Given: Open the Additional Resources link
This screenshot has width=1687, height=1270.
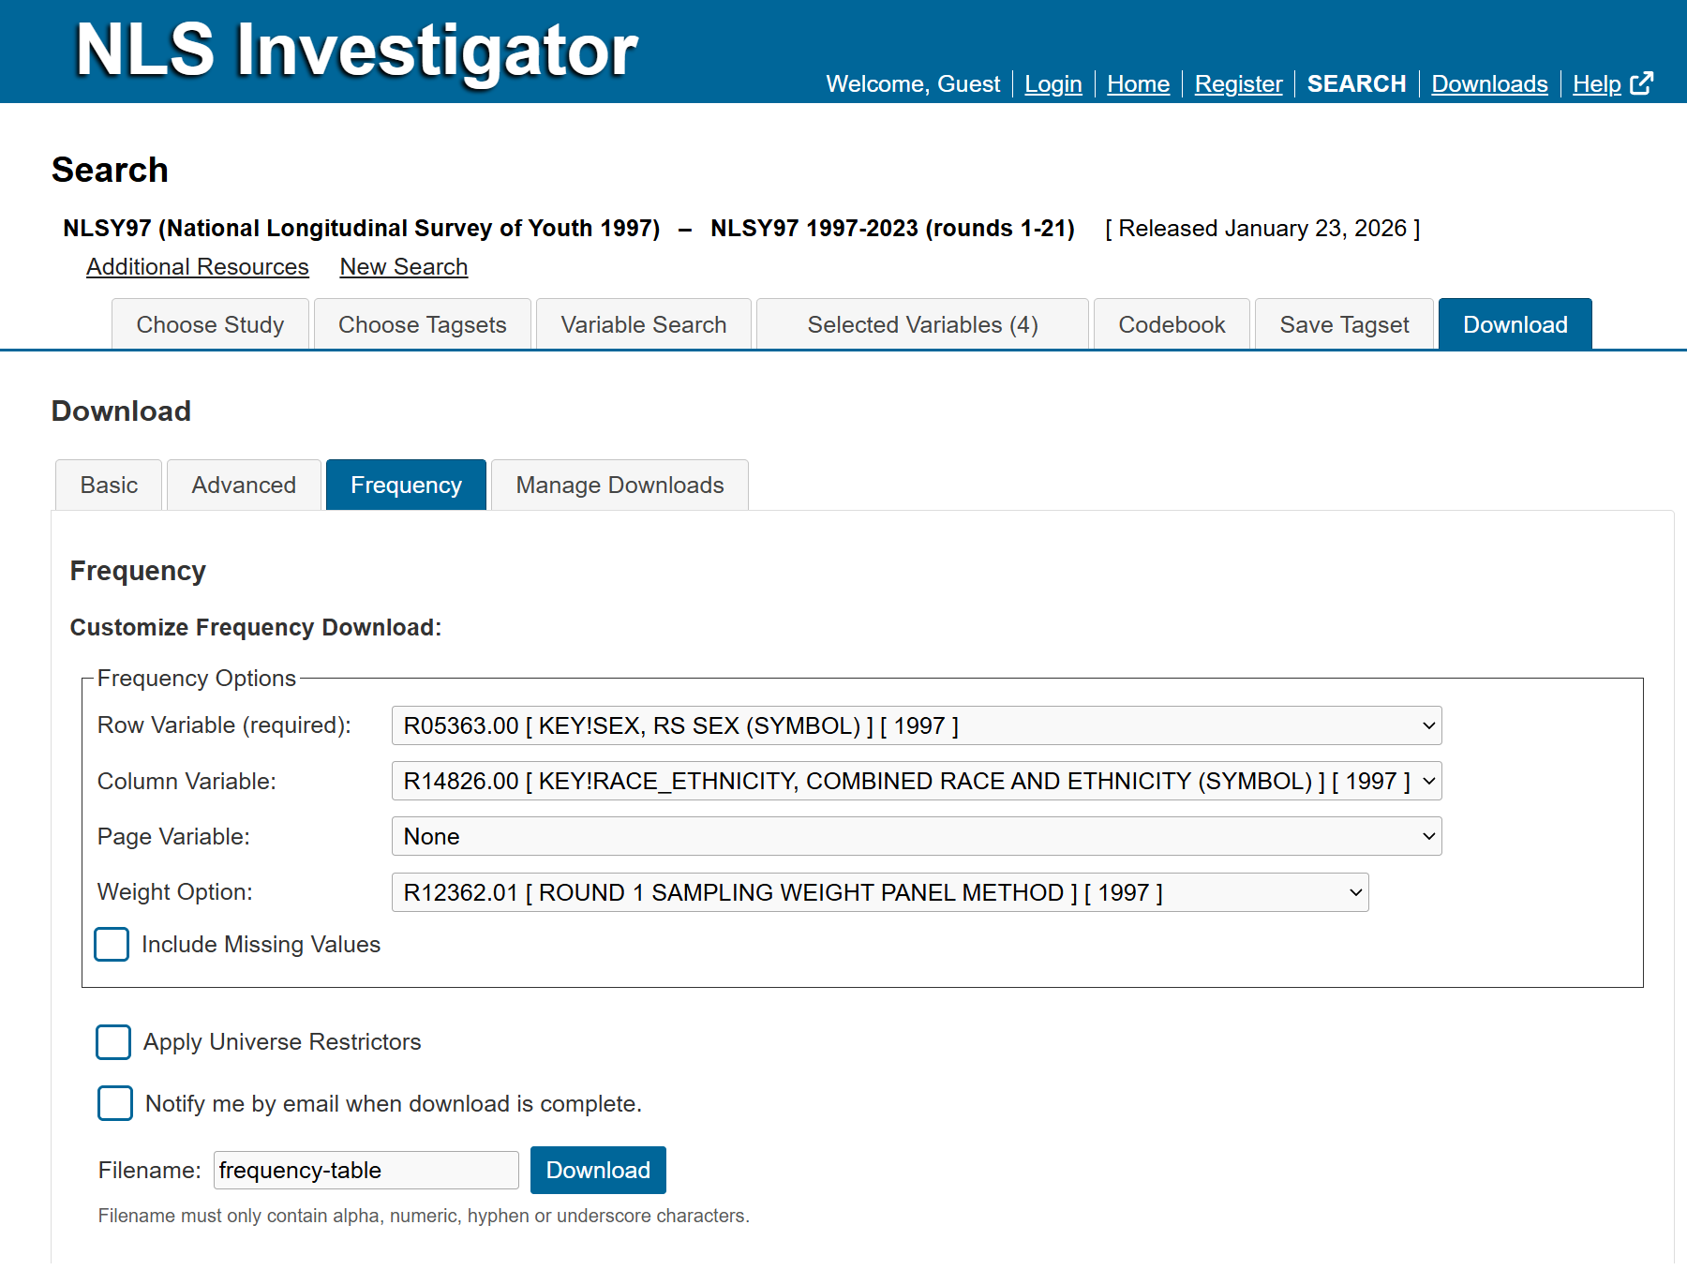Looking at the screenshot, I should [198, 267].
